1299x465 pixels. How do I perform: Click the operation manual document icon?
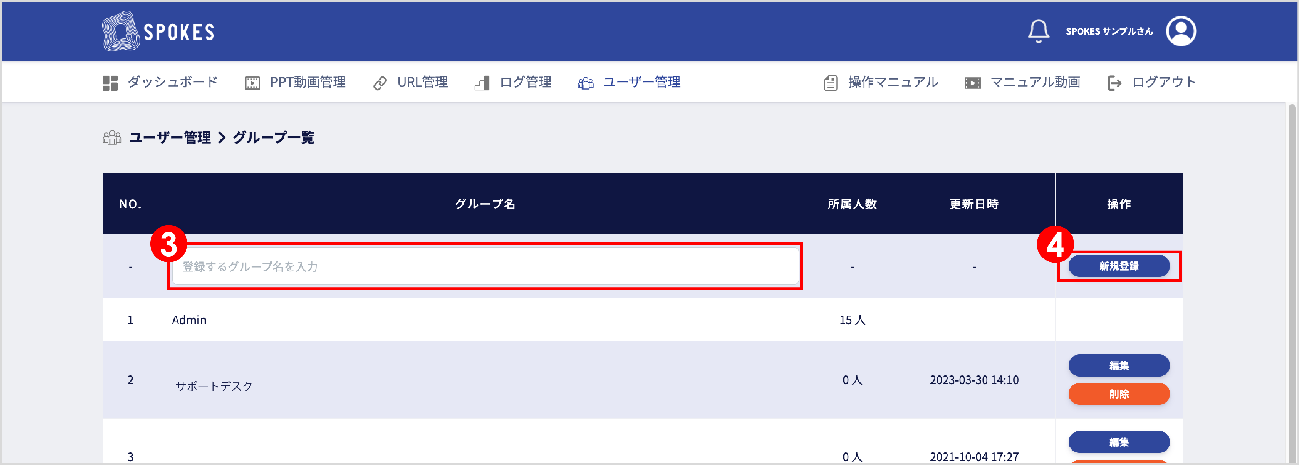[x=830, y=83]
